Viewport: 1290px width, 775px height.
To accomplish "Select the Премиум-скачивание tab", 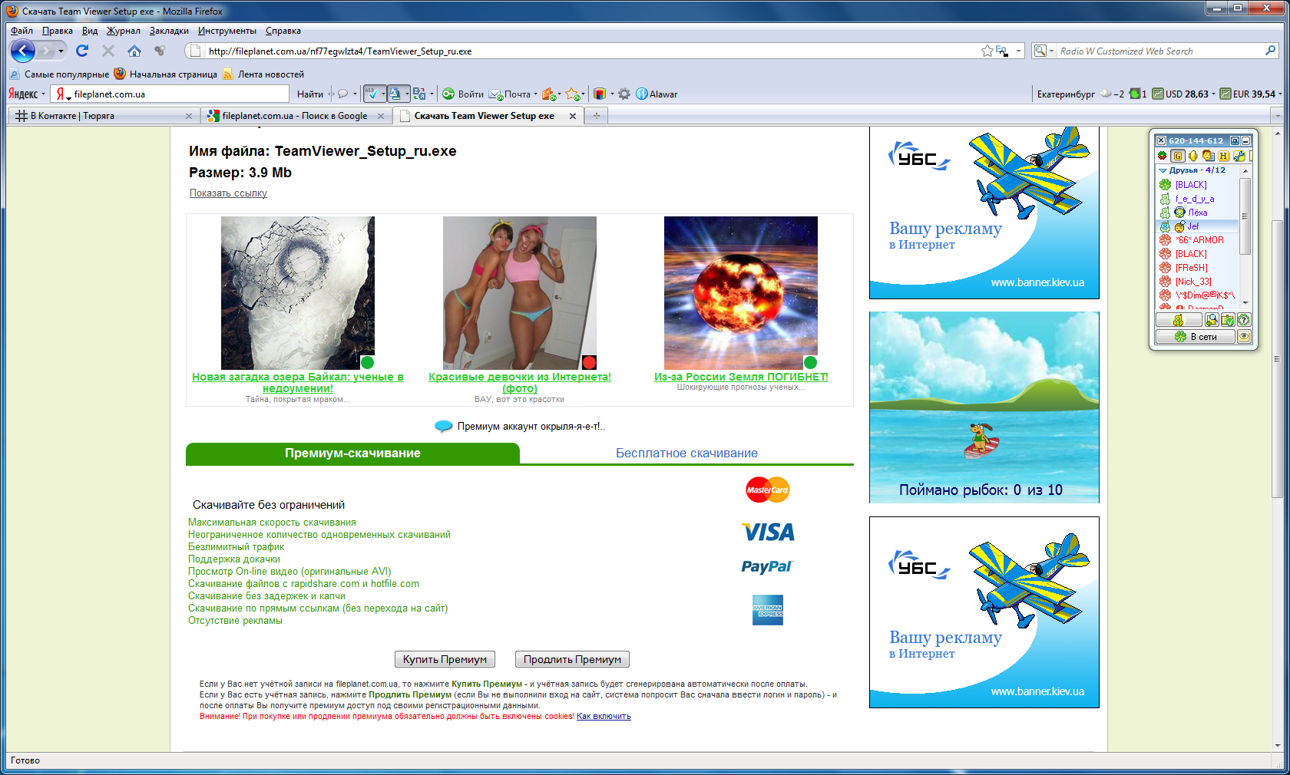I will coord(352,453).
